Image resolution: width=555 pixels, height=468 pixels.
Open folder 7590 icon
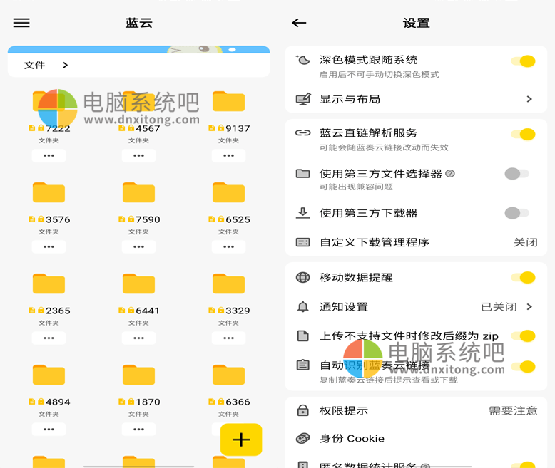138,192
